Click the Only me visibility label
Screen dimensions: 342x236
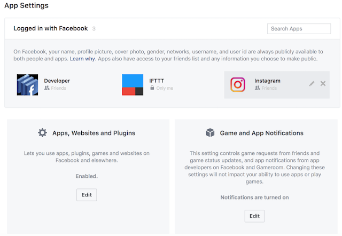(165, 88)
